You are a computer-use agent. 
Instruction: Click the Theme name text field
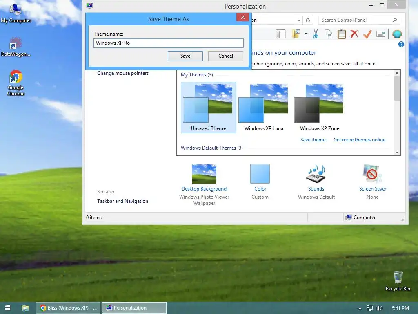coord(169,43)
